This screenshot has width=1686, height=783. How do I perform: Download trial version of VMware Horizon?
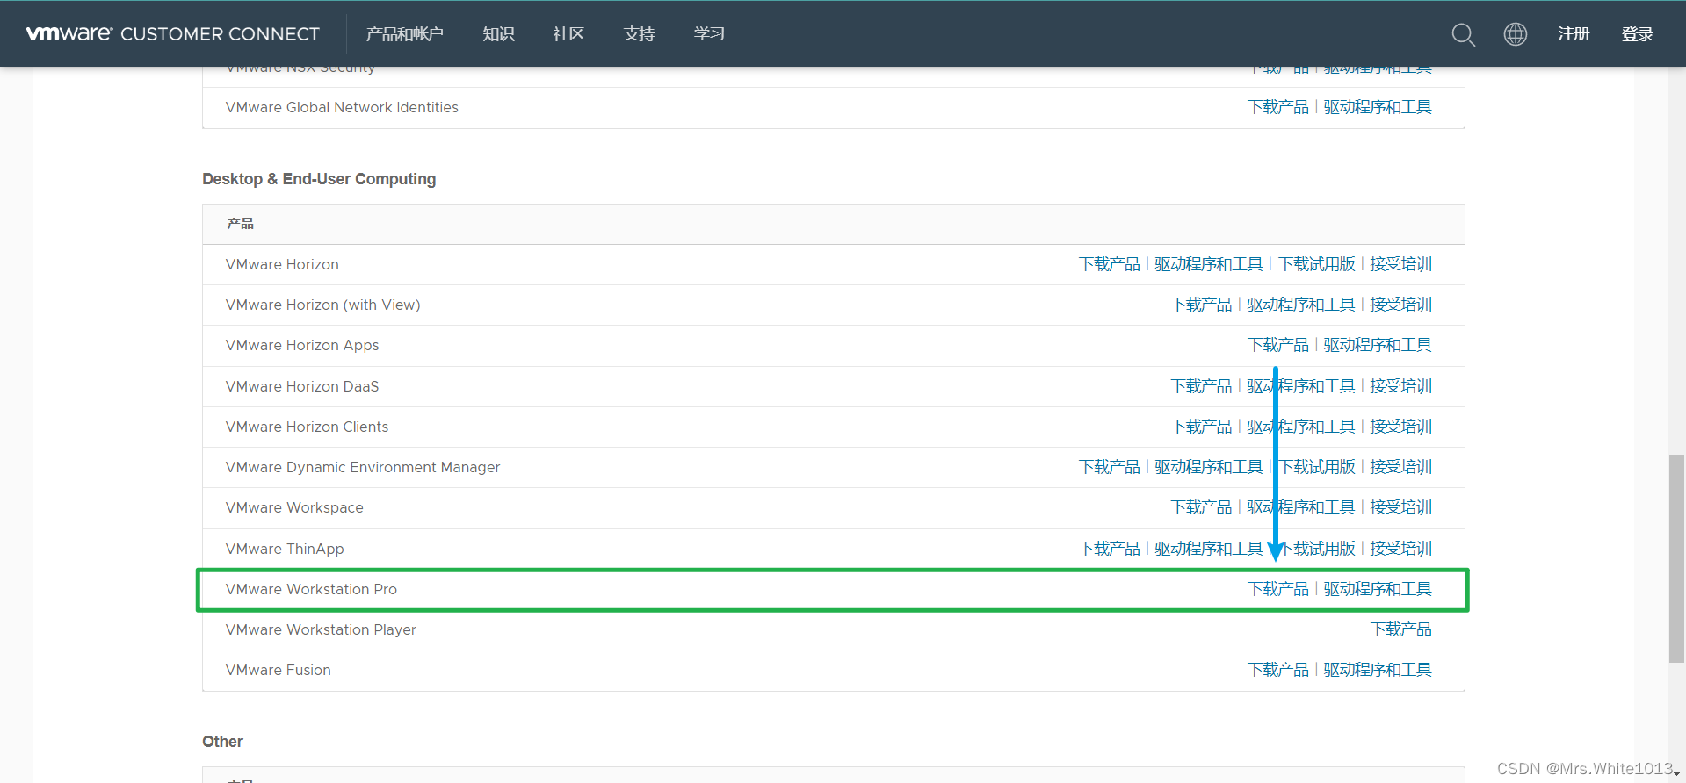click(1317, 264)
